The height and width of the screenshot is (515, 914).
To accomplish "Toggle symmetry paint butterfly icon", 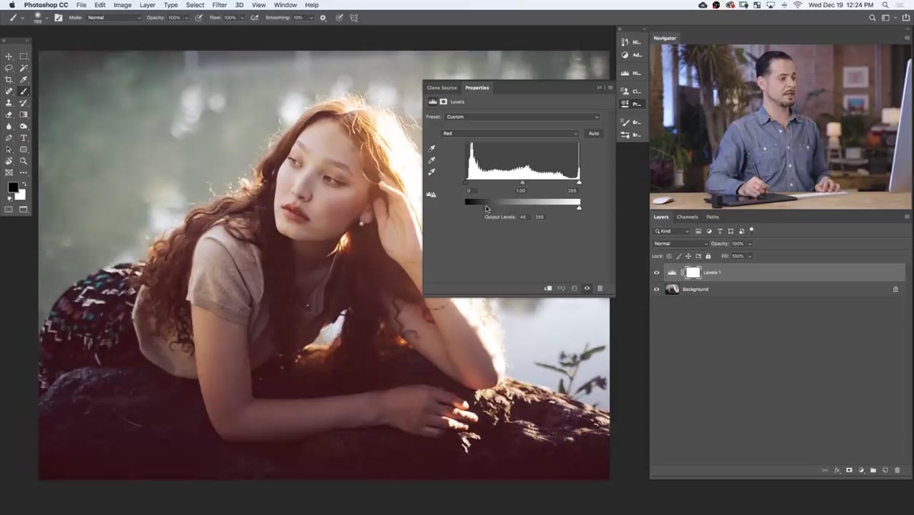I will (x=353, y=17).
